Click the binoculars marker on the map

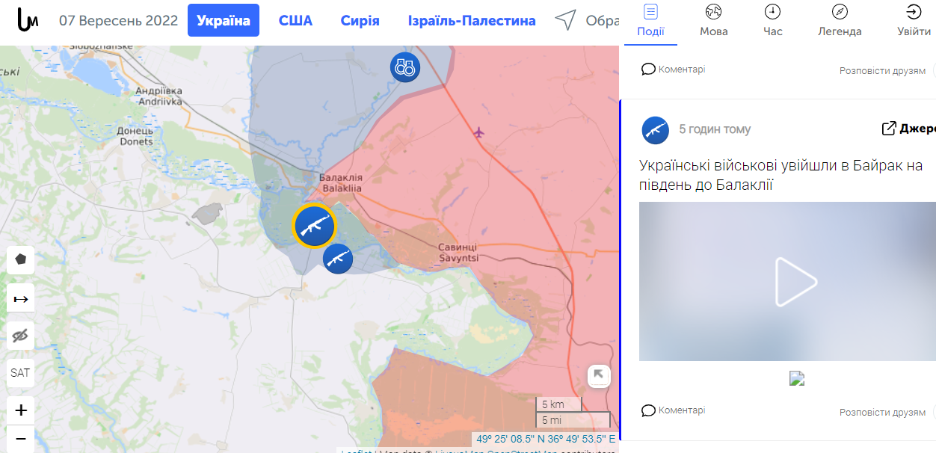405,67
